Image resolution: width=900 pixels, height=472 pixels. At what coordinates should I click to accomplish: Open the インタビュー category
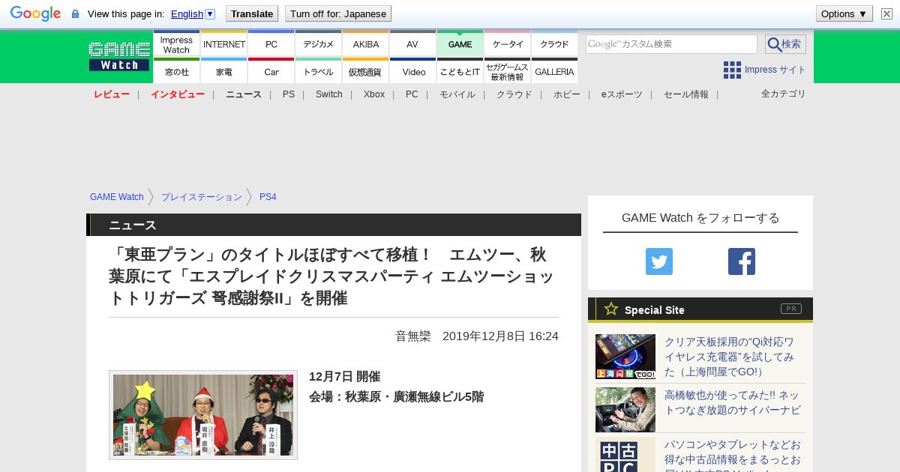point(178,94)
